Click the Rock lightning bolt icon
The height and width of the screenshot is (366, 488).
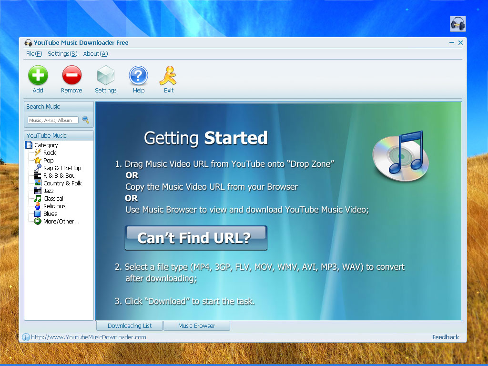click(38, 152)
